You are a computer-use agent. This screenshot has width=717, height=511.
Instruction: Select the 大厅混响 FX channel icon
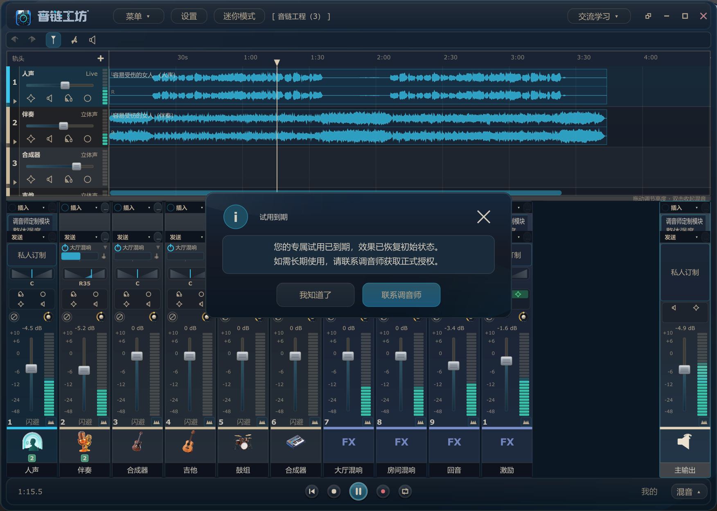[x=349, y=442]
